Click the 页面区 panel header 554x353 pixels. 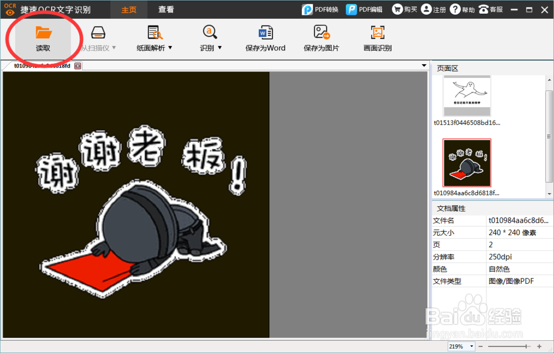[447, 69]
